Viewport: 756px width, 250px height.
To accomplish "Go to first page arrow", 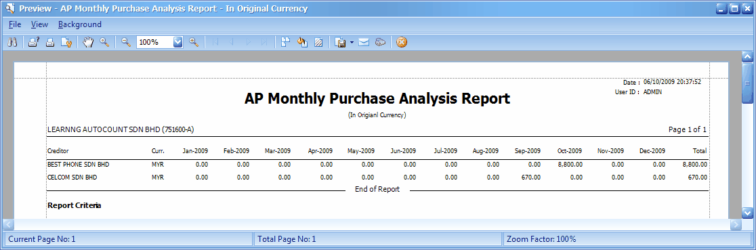I will (215, 43).
